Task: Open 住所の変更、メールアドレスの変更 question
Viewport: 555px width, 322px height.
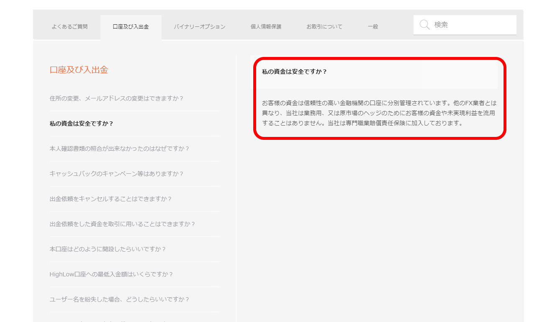Action: (x=117, y=98)
